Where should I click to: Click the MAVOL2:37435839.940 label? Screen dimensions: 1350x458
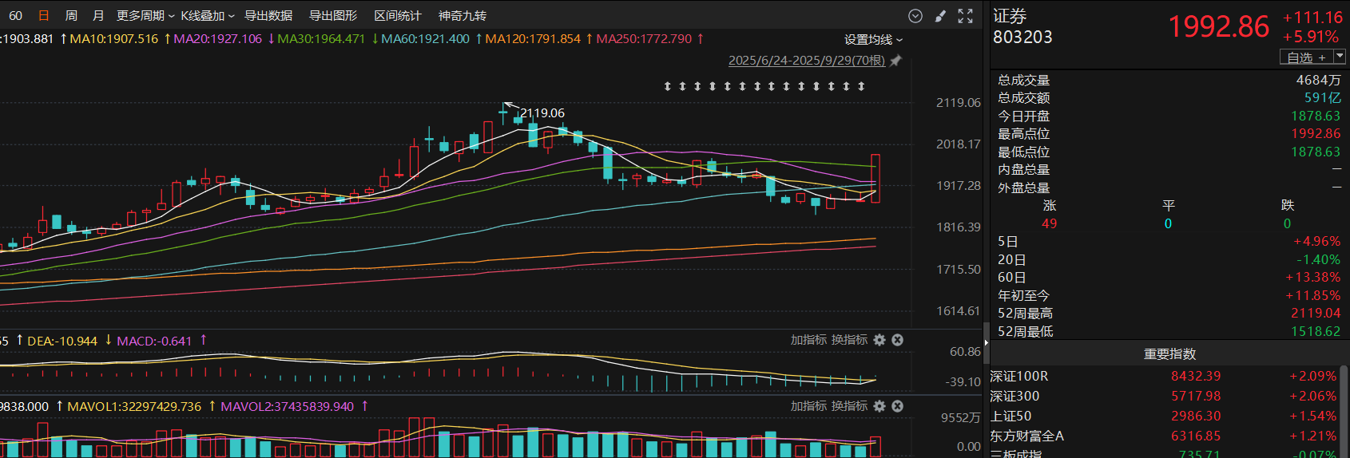287,407
